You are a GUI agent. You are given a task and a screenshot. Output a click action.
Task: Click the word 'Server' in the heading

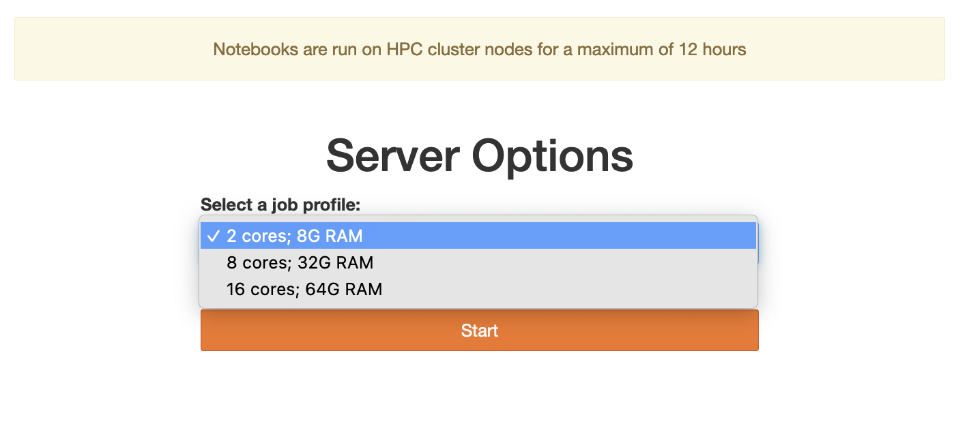tap(392, 155)
